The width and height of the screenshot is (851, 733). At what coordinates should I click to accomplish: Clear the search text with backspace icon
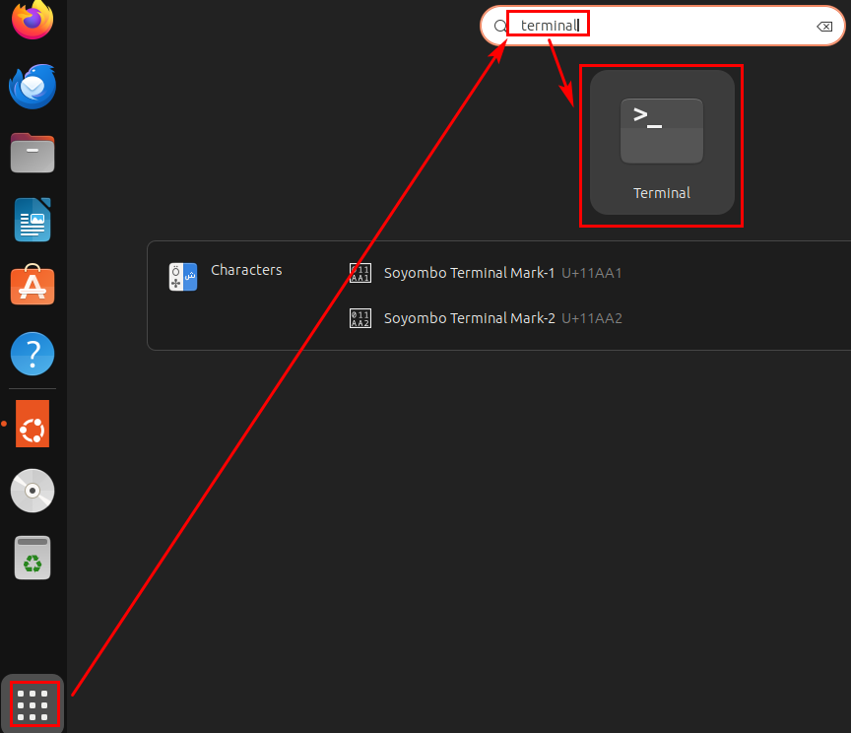click(824, 26)
